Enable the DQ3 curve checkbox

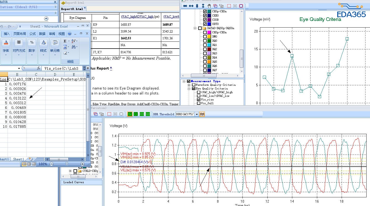coord(205,54)
